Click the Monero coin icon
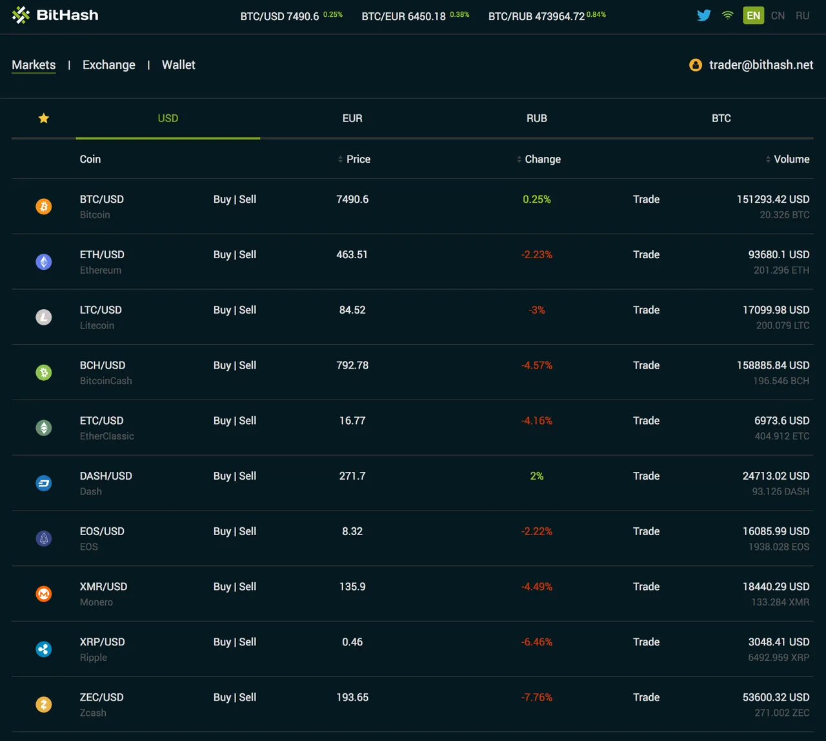 tap(43, 594)
